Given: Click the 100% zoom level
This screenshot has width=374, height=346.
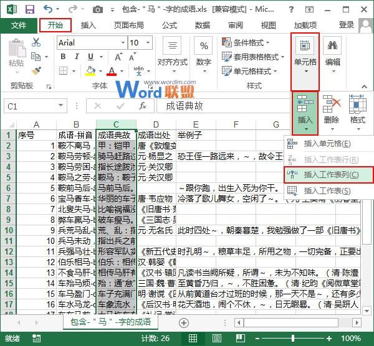Looking at the screenshot, I should pyautogui.click(x=350, y=338).
